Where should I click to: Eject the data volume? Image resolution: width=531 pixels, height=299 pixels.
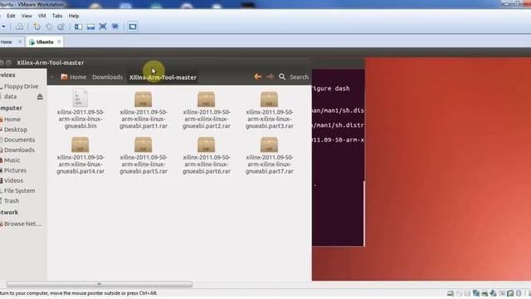point(40,96)
